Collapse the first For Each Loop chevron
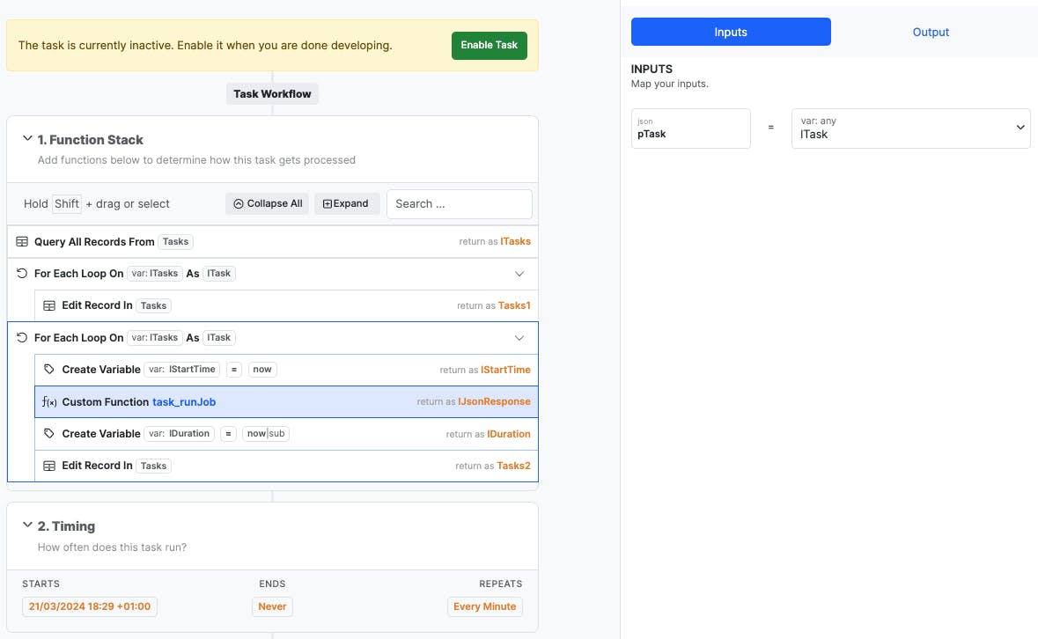This screenshot has width=1038, height=639. pyautogui.click(x=519, y=274)
